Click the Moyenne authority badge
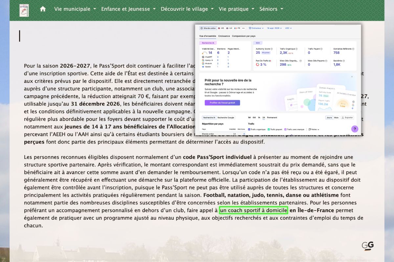394x262 pixels. coord(266,53)
